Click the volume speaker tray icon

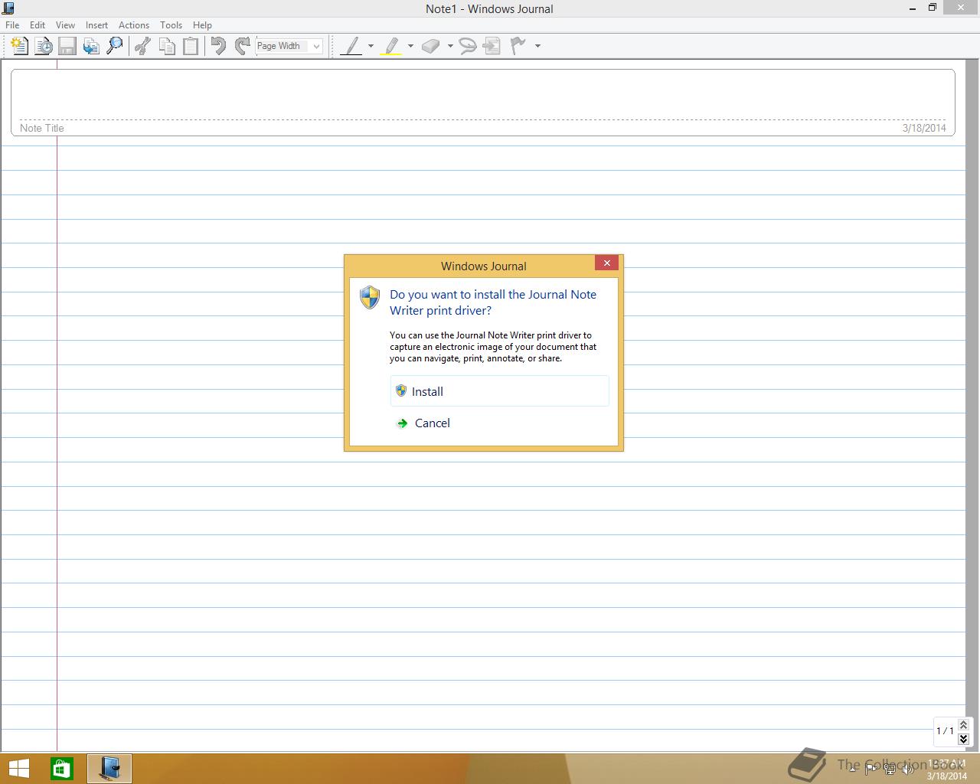pos(909,769)
